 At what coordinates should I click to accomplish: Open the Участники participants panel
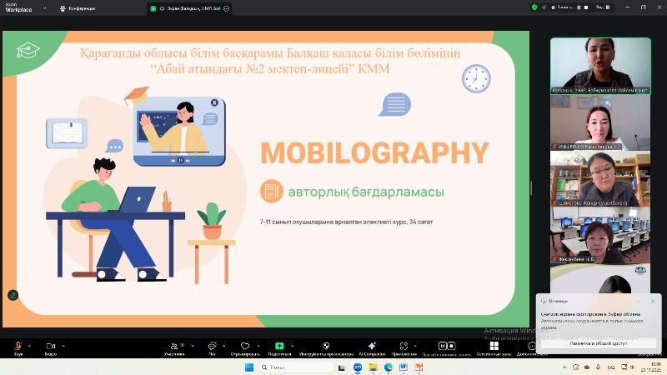coord(173,346)
